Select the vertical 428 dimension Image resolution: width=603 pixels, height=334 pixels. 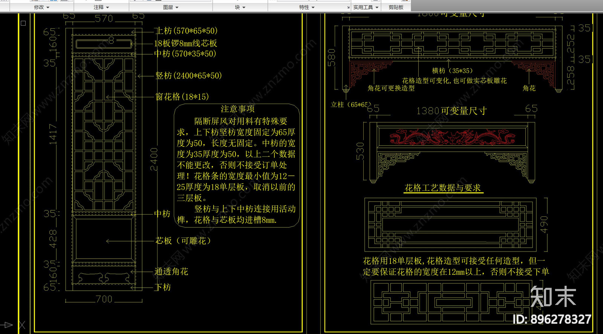(x=53, y=239)
